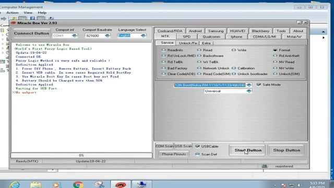Select Rd UnLock/IMEI option
Image resolution: width=334 pixels, height=188 pixels.
point(178,56)
